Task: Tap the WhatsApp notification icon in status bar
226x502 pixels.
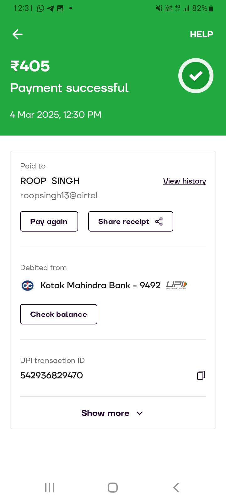Action: pos(40,8)
